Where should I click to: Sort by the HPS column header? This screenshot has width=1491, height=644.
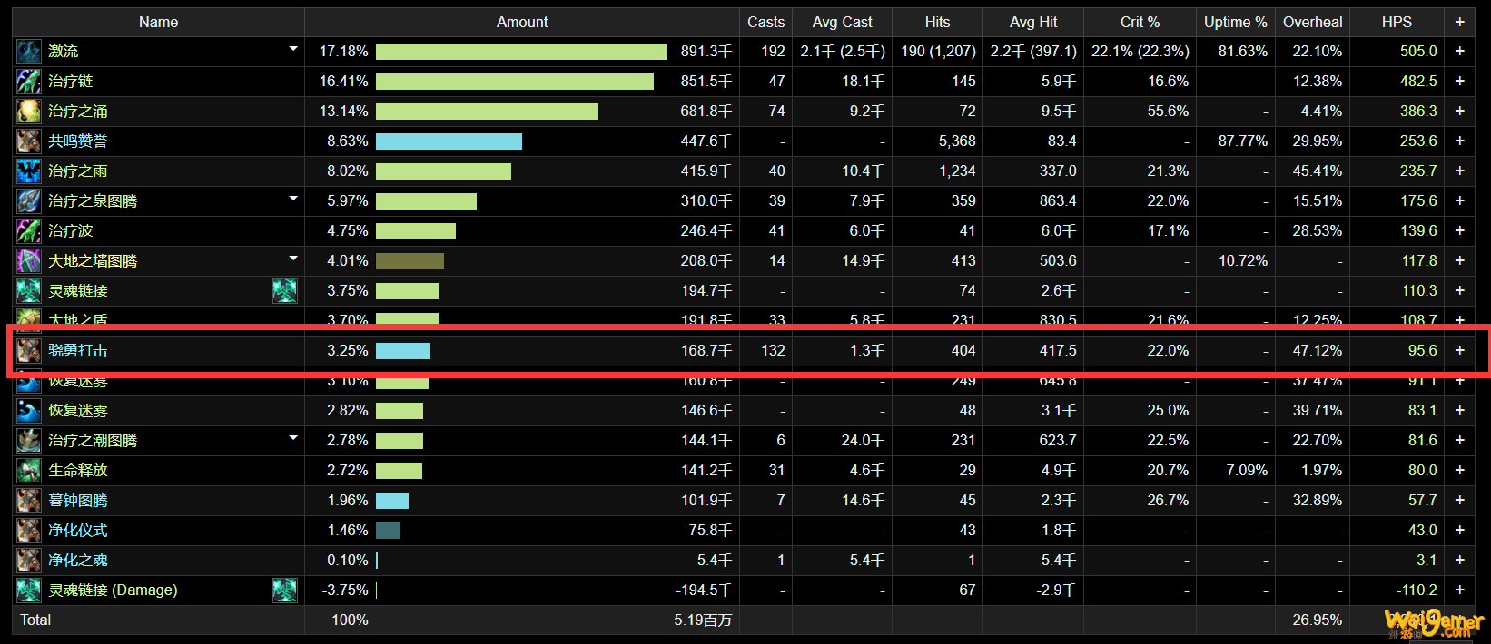coord(1397,23)
